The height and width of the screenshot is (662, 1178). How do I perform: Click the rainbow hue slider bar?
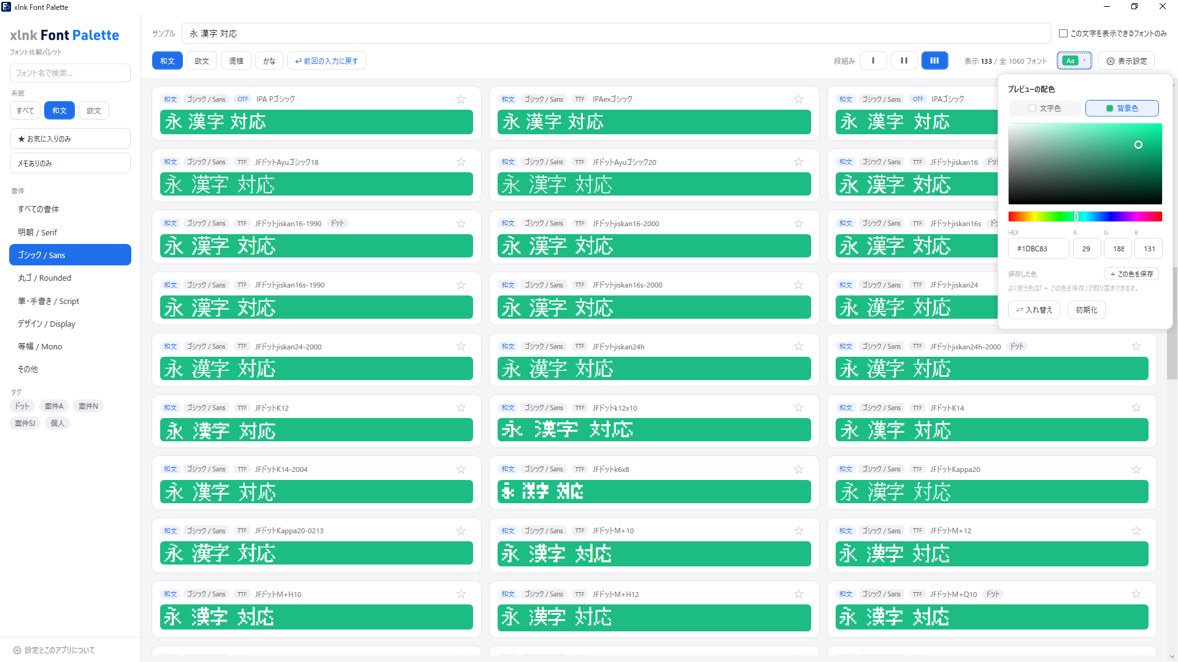click(1085, 216)
